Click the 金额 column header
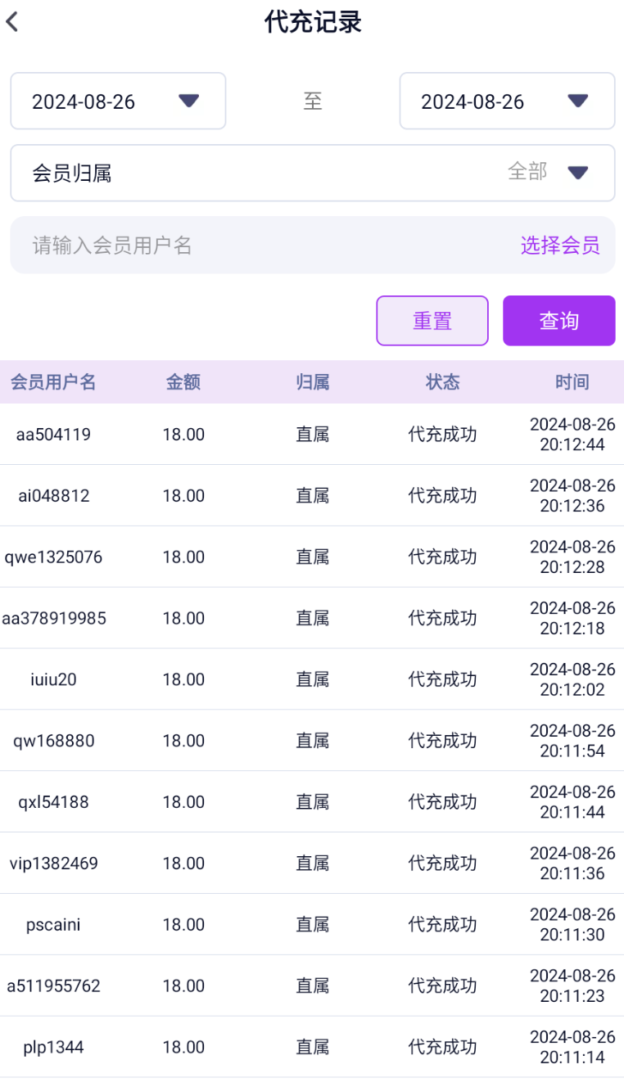The width and height of the screenshot is (624, 1087). point(183,382)
